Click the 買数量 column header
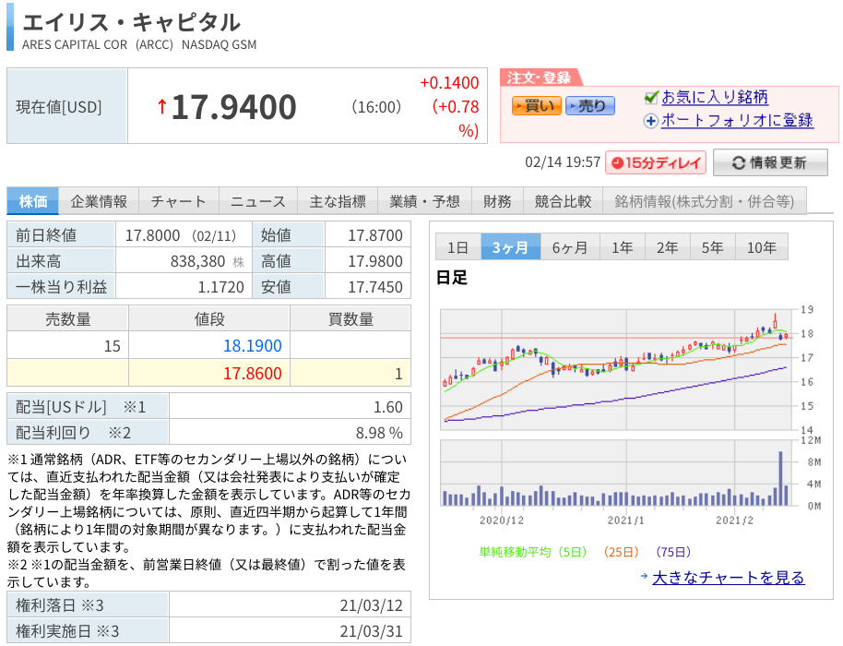843x646 pixels. click(x=350, y=319)
